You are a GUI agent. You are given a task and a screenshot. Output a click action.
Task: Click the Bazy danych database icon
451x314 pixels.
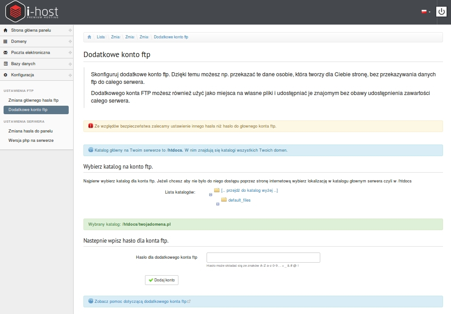coord(5,64)
